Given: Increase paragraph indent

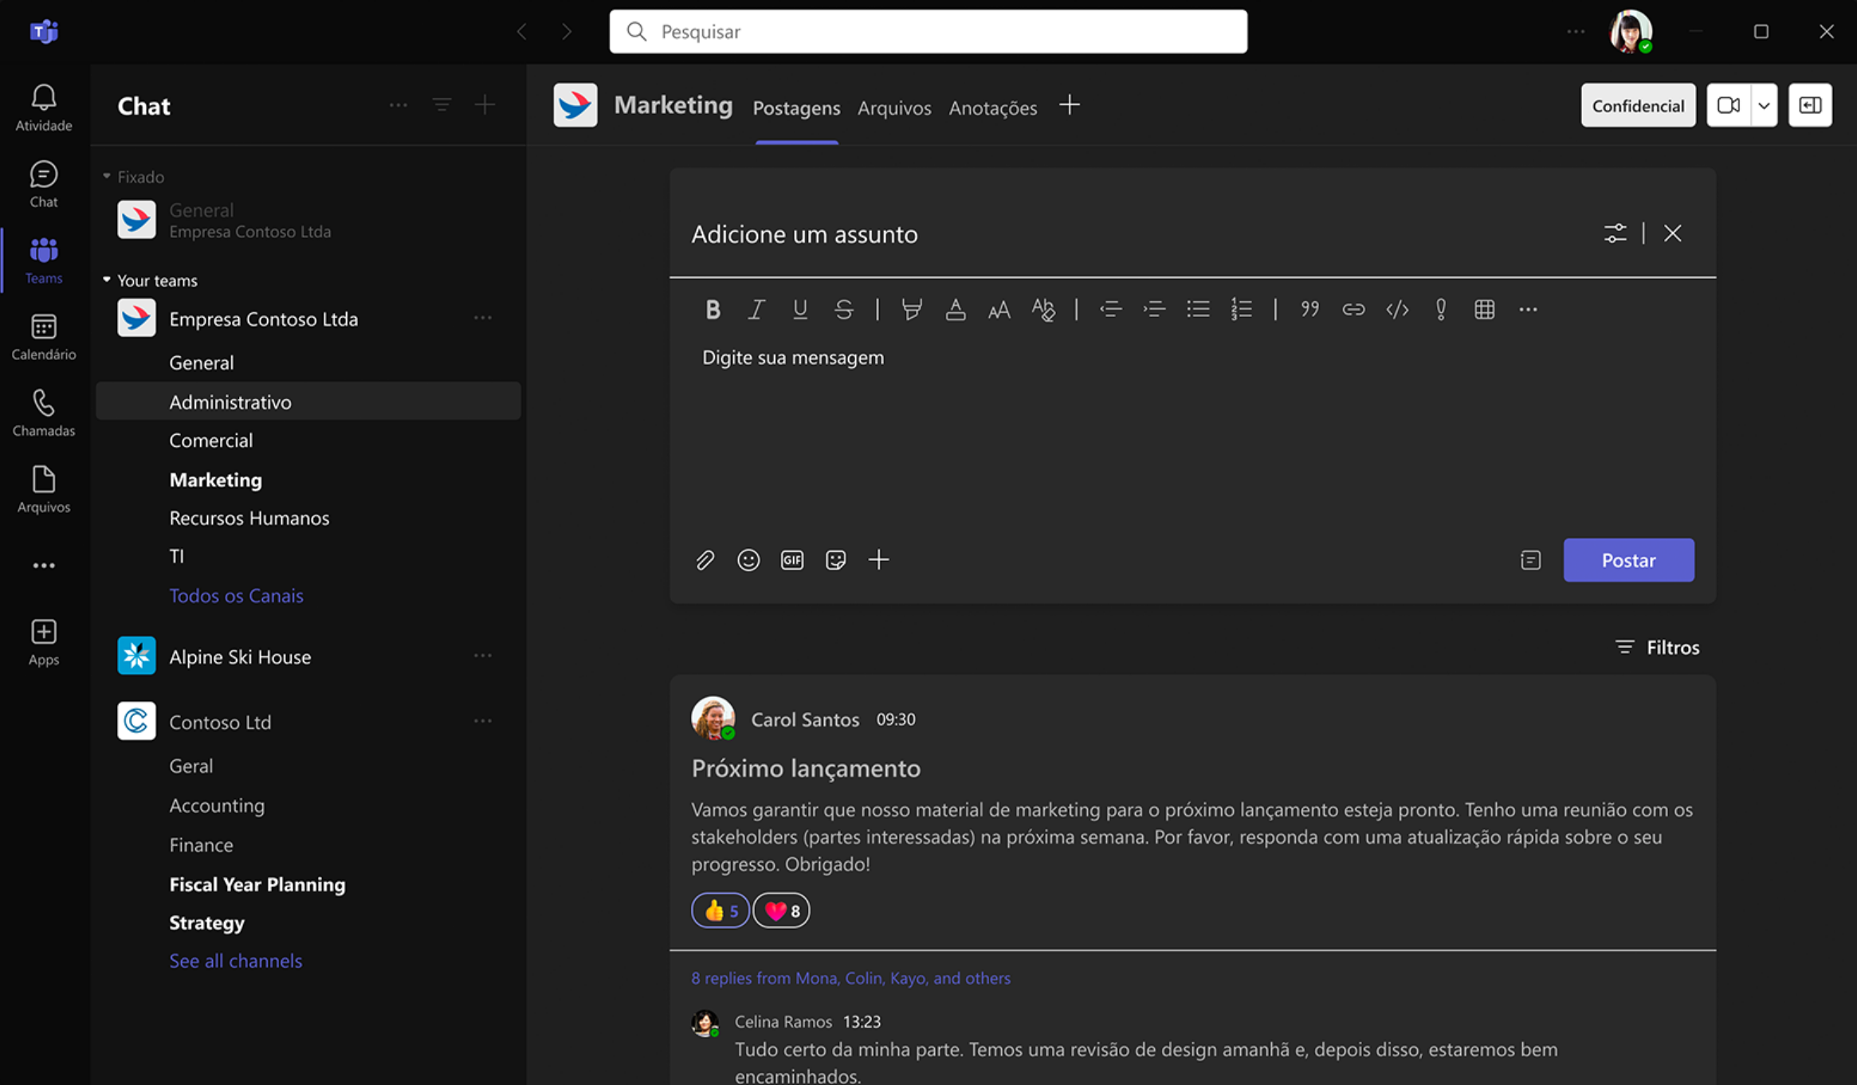Looking at the screenshot, I should [x=1154, y=309].
